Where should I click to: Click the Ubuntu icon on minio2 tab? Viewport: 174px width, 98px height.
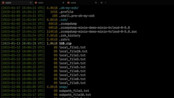[x=69, y=3]
